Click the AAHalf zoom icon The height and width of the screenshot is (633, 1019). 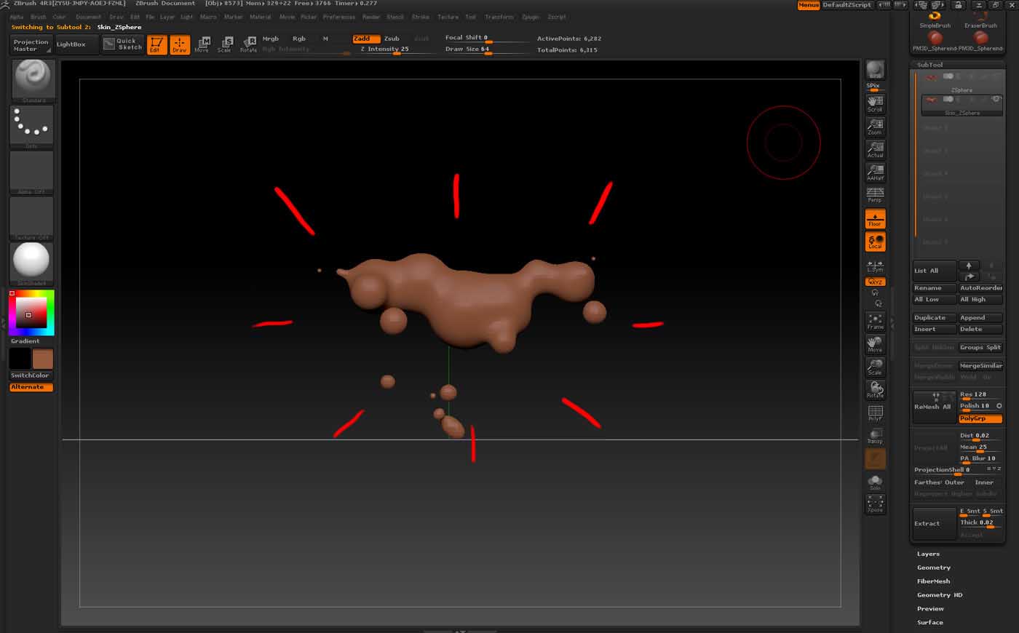point(875,172)
